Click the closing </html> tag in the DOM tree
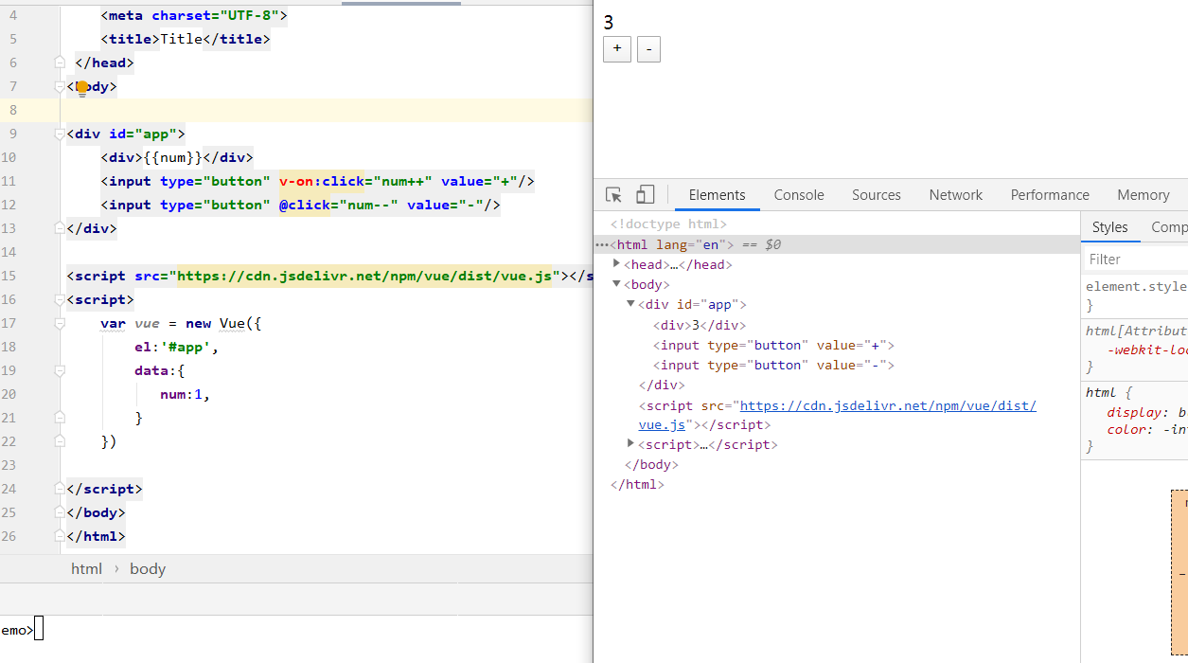This screenshot has height=663, width=1188. pos(637,484)
